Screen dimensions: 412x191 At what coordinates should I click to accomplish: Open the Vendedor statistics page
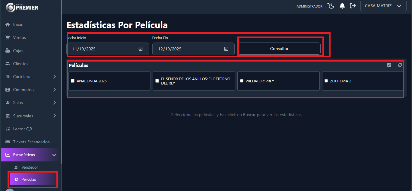tap(30, 167)
